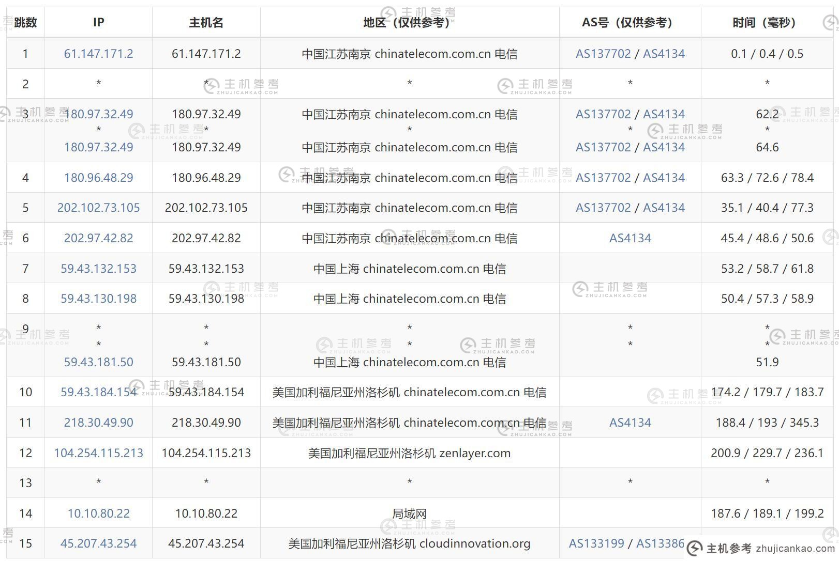This screenshot has height=561, width=839.
Task: Select the cloudinnovation.org region cell
Action: pyautogui.click(x=409, y=543)
